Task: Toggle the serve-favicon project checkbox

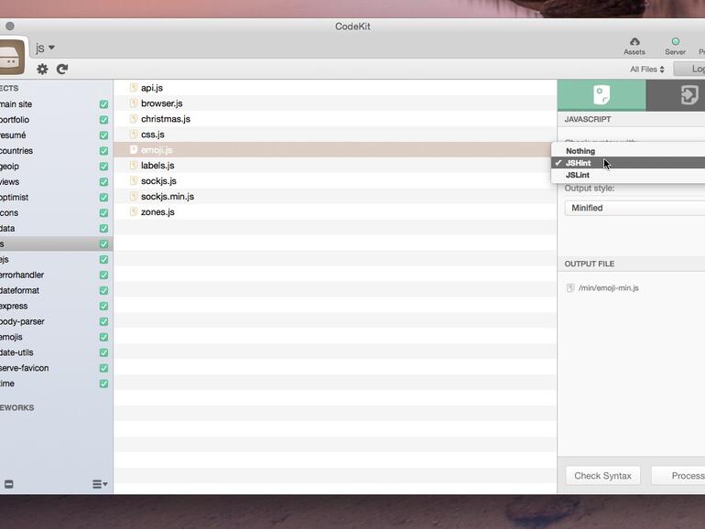Action: 103,368
